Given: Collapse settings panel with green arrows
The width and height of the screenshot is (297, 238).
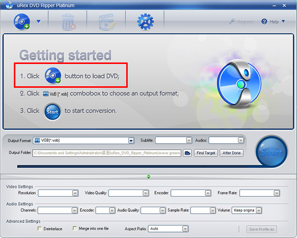Looking at the screenshot, I should [x=148, y=177].
